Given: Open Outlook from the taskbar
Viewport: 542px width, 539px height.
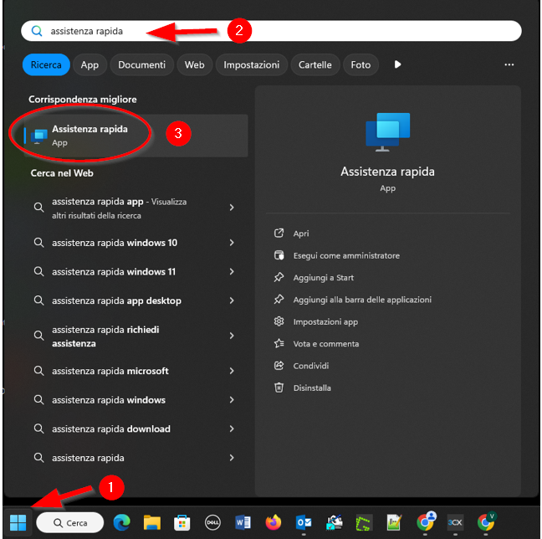Looking at the screenshot, I should coord(304,522).
